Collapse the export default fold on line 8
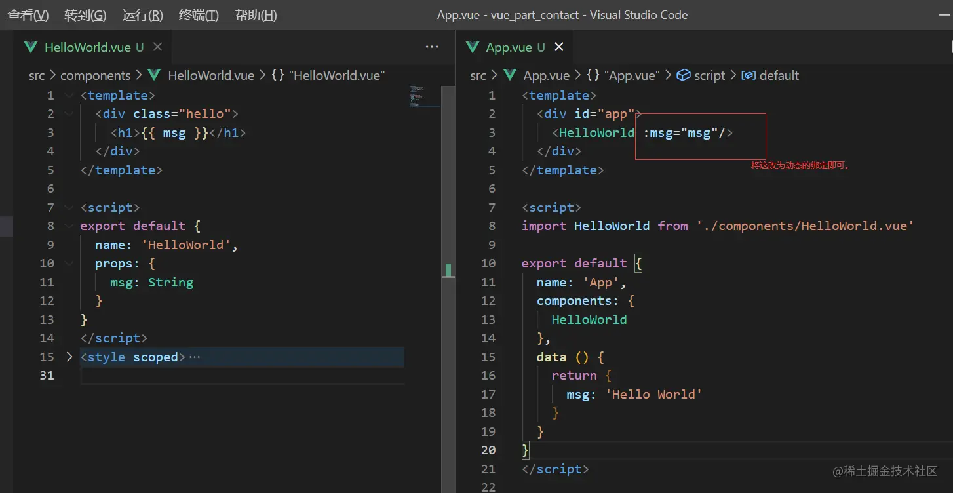 coord(69,226)
